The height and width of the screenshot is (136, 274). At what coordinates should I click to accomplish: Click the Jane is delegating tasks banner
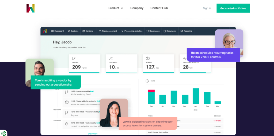point(148,123)
